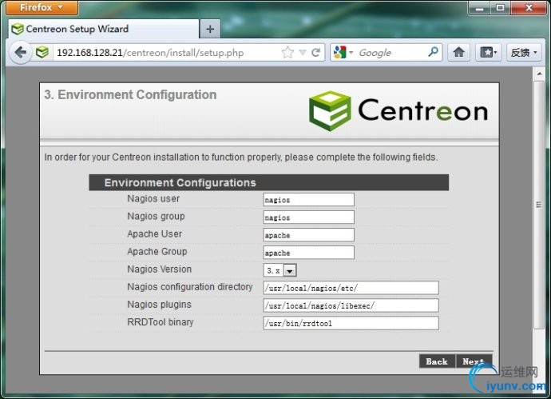Open the URL history dropdown arrow
The width and height of the screenshot is (551, 399).
(x=303, y=53)
